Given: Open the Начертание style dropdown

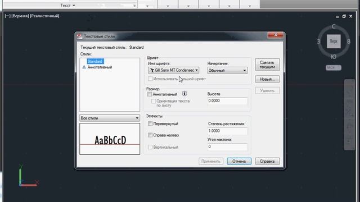Looking at the screenshot, I should click(227, 70).
